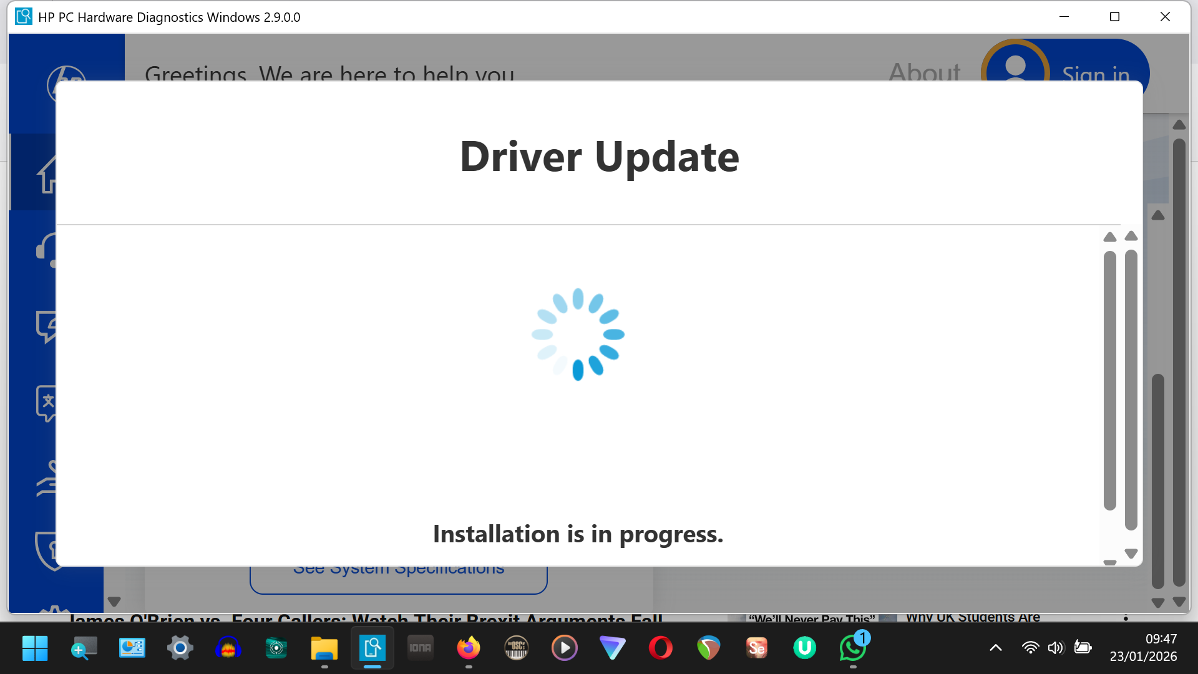Open File Explorer from the taskbar
Viewport: 1198px width, 674px height.
324,648
